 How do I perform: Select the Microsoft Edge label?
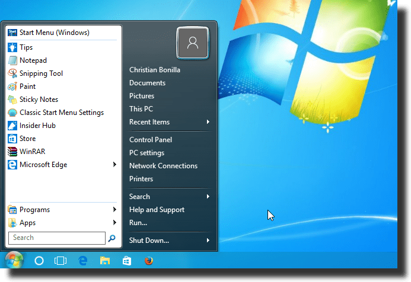43,165
